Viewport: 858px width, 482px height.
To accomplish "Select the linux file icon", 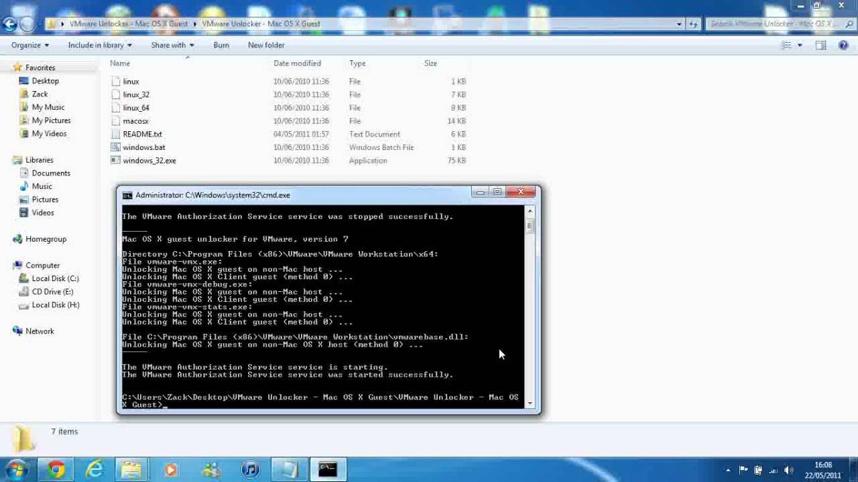I will click(x=116, y=81).
